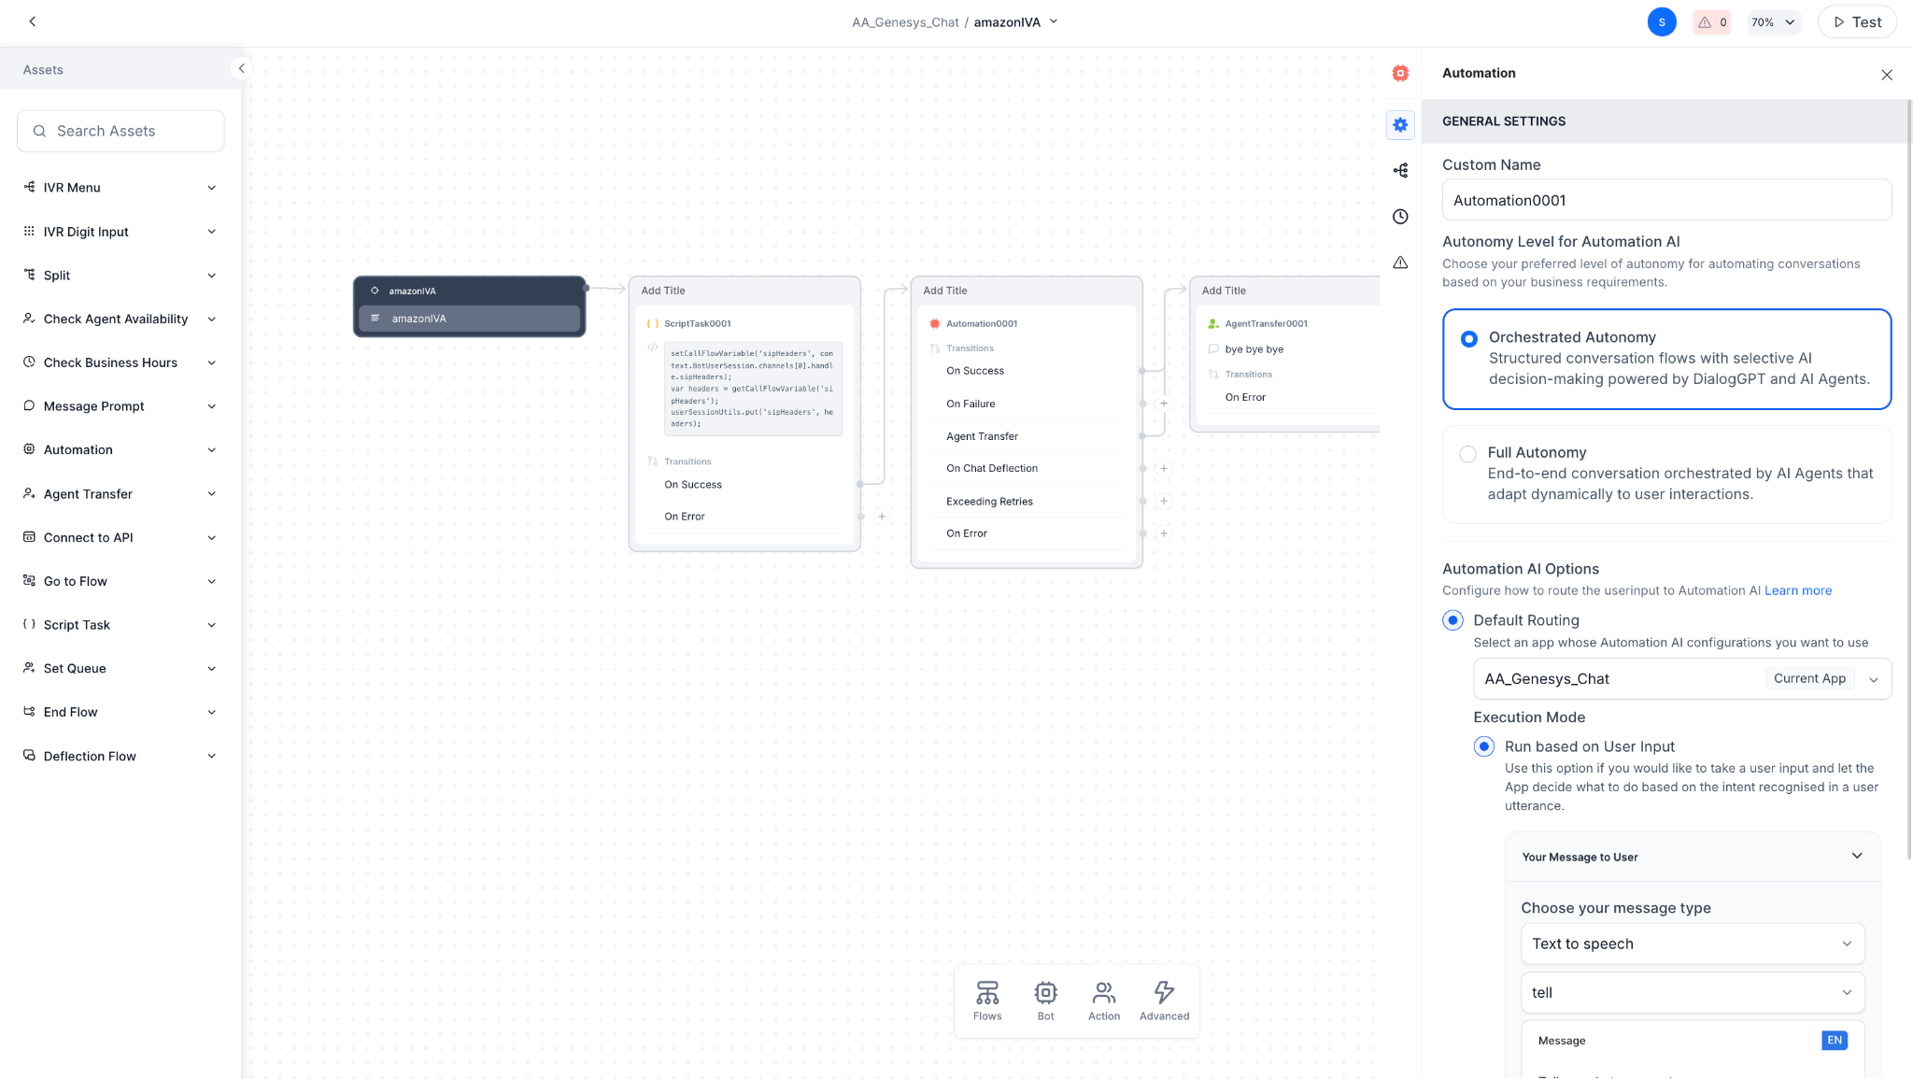Select Orchestrated Autonomy option

[x=1467, y=338]
